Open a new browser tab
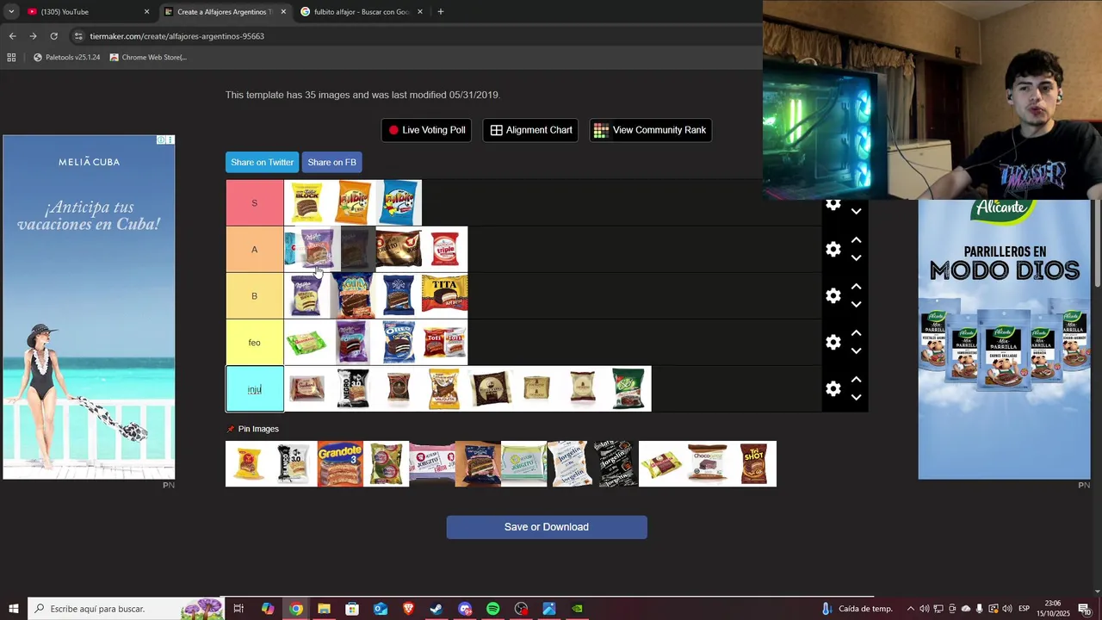This screenshot has height=620, width=1102. pyautogui.click(x=441, y=12)
